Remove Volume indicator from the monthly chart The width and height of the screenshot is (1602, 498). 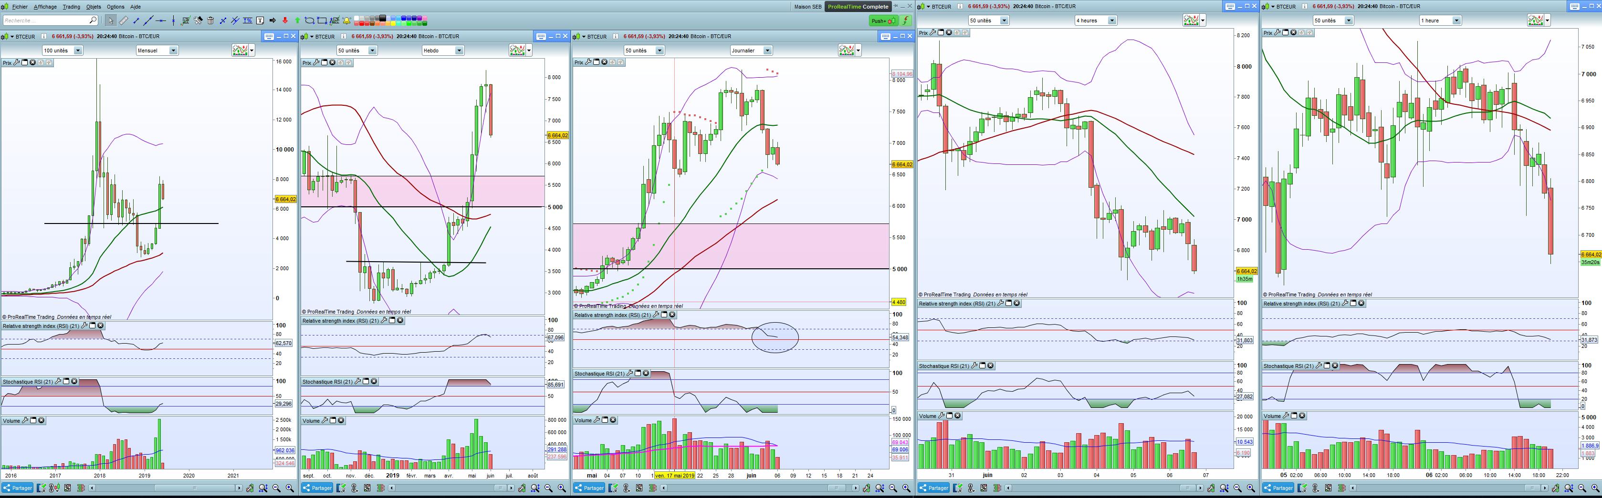pyautogui.click(x=42, y=420)
